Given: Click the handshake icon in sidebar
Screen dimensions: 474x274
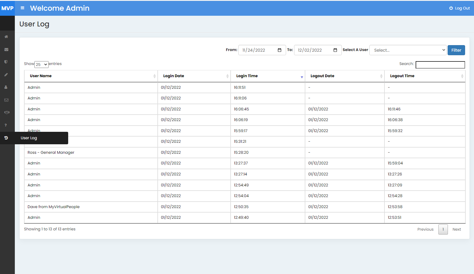Looking at the screenshot, I should pos(7,113).
